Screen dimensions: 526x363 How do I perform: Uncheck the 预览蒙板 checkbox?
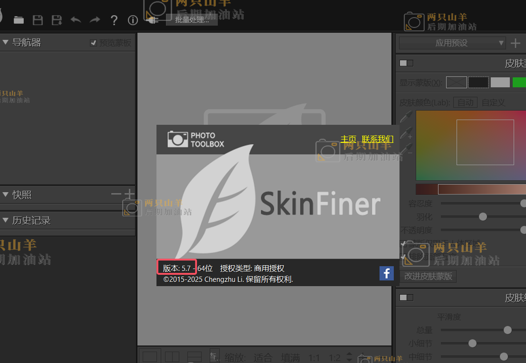tap(93, 43)
